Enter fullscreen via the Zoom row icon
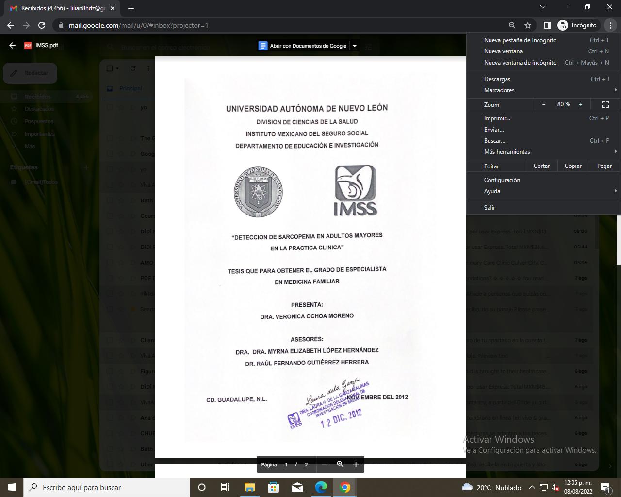The image size is (621, 497). click(605, 104)
